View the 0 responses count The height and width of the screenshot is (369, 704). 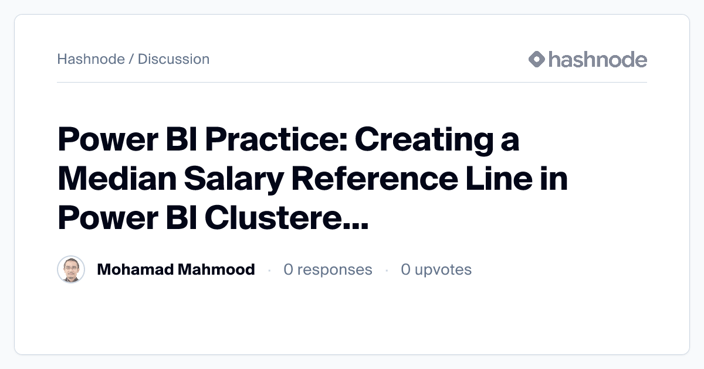327,269
